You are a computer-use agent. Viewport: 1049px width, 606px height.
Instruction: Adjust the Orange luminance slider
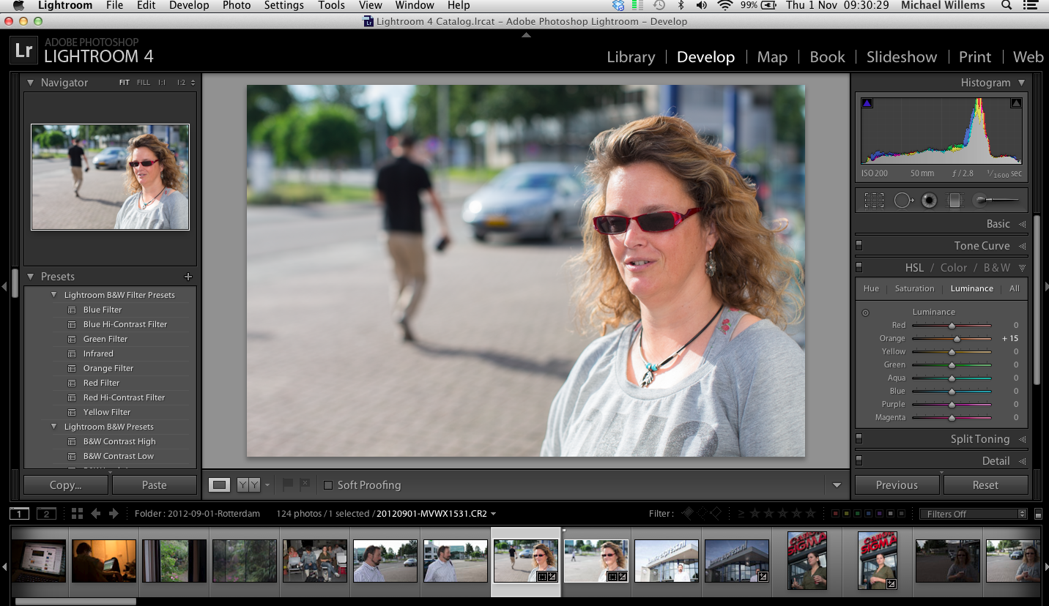click(957, 339)
